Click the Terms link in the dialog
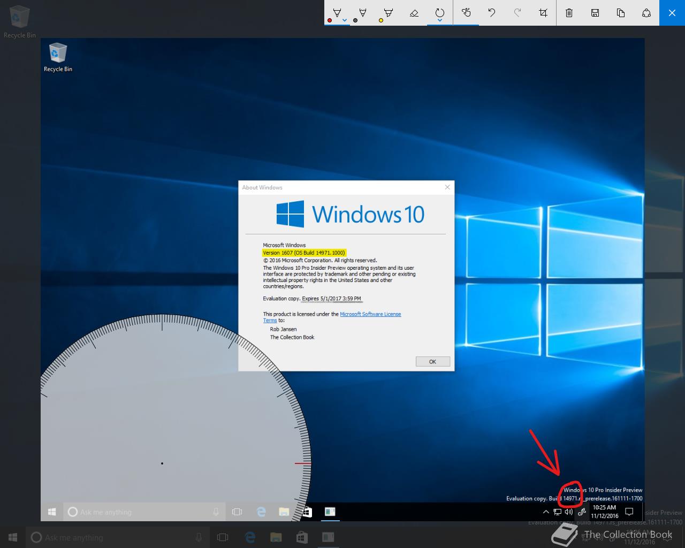This screenshot has width=685, height=548. (270, 321)
